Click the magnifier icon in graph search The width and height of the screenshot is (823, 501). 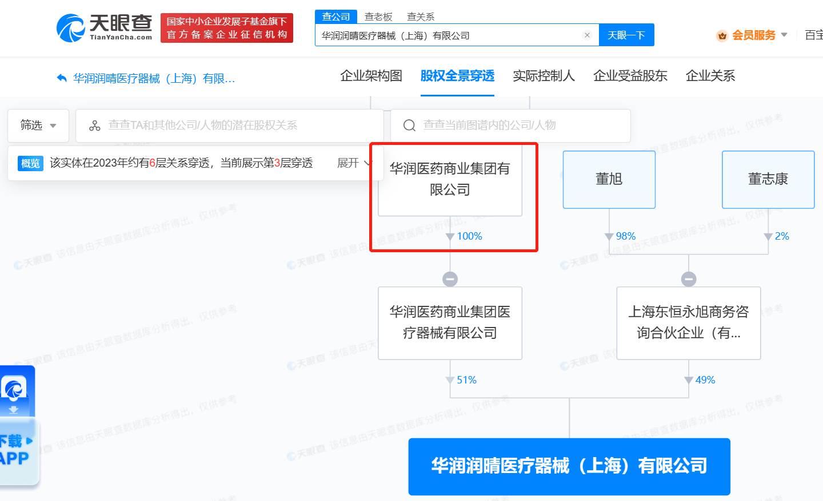[x=409, y=126]
